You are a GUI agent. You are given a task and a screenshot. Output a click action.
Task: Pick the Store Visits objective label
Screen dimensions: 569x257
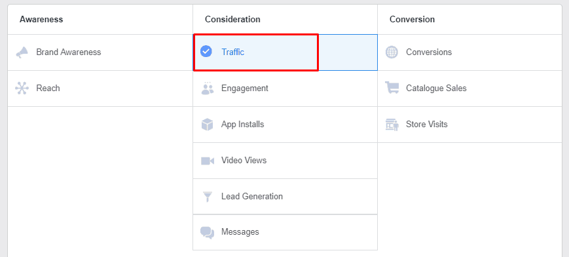click(427, 125)
